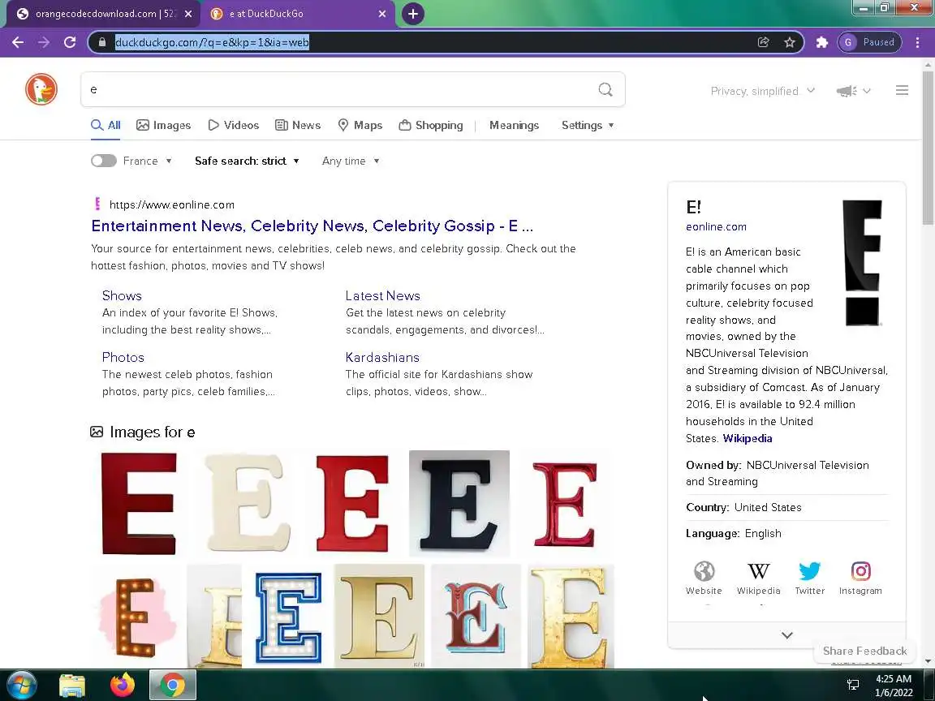Open Windows Start button
This screenshot has height=701, width=935.
[x=21, y=686]
